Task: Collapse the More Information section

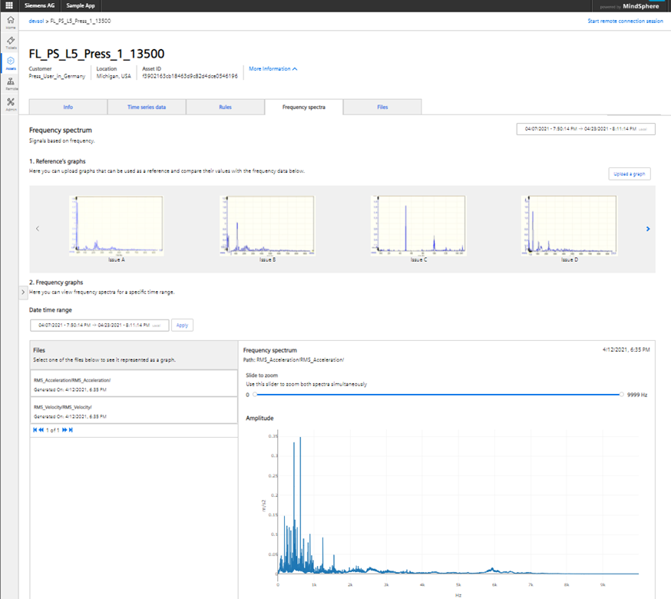Action: [x=273, y=69]
